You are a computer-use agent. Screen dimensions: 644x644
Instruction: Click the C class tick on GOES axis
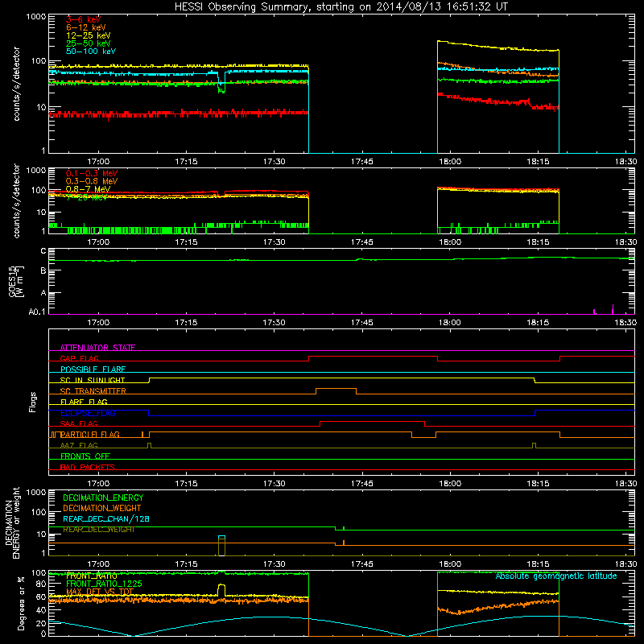(x=43, y=251)
